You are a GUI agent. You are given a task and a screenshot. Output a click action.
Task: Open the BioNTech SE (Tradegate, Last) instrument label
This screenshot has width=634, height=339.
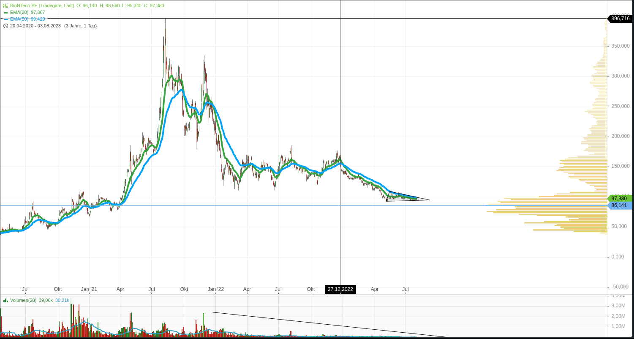tap(42, 5)
